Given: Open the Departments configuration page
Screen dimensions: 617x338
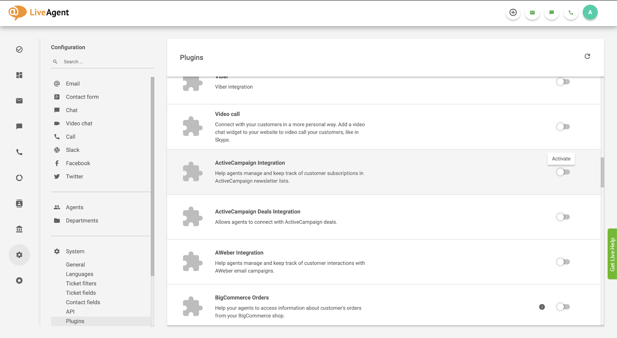Looking at the screenshot, I should 82,221.
